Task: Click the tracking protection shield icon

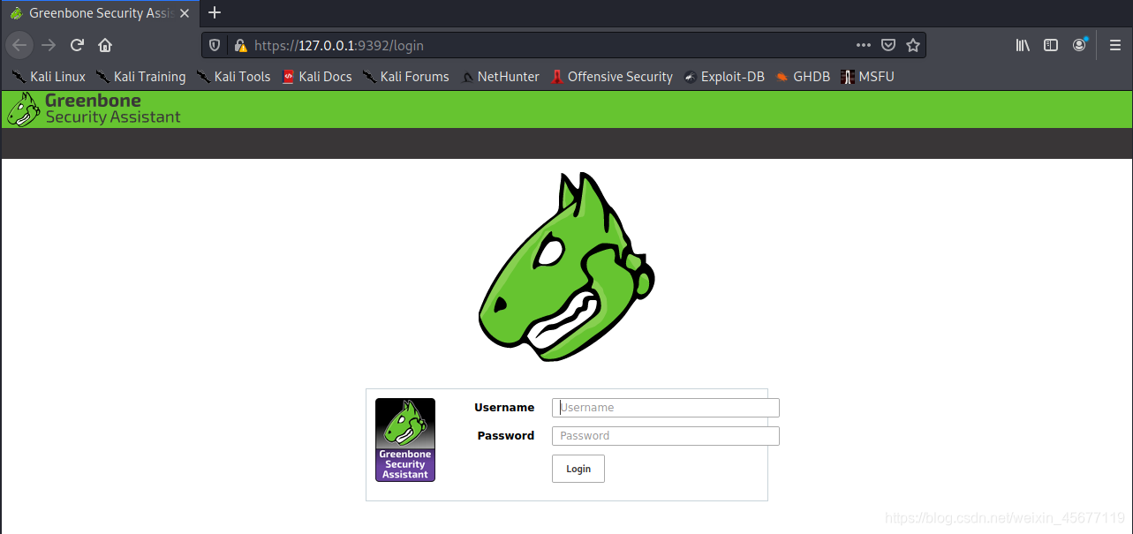Action: coord(215,45)
